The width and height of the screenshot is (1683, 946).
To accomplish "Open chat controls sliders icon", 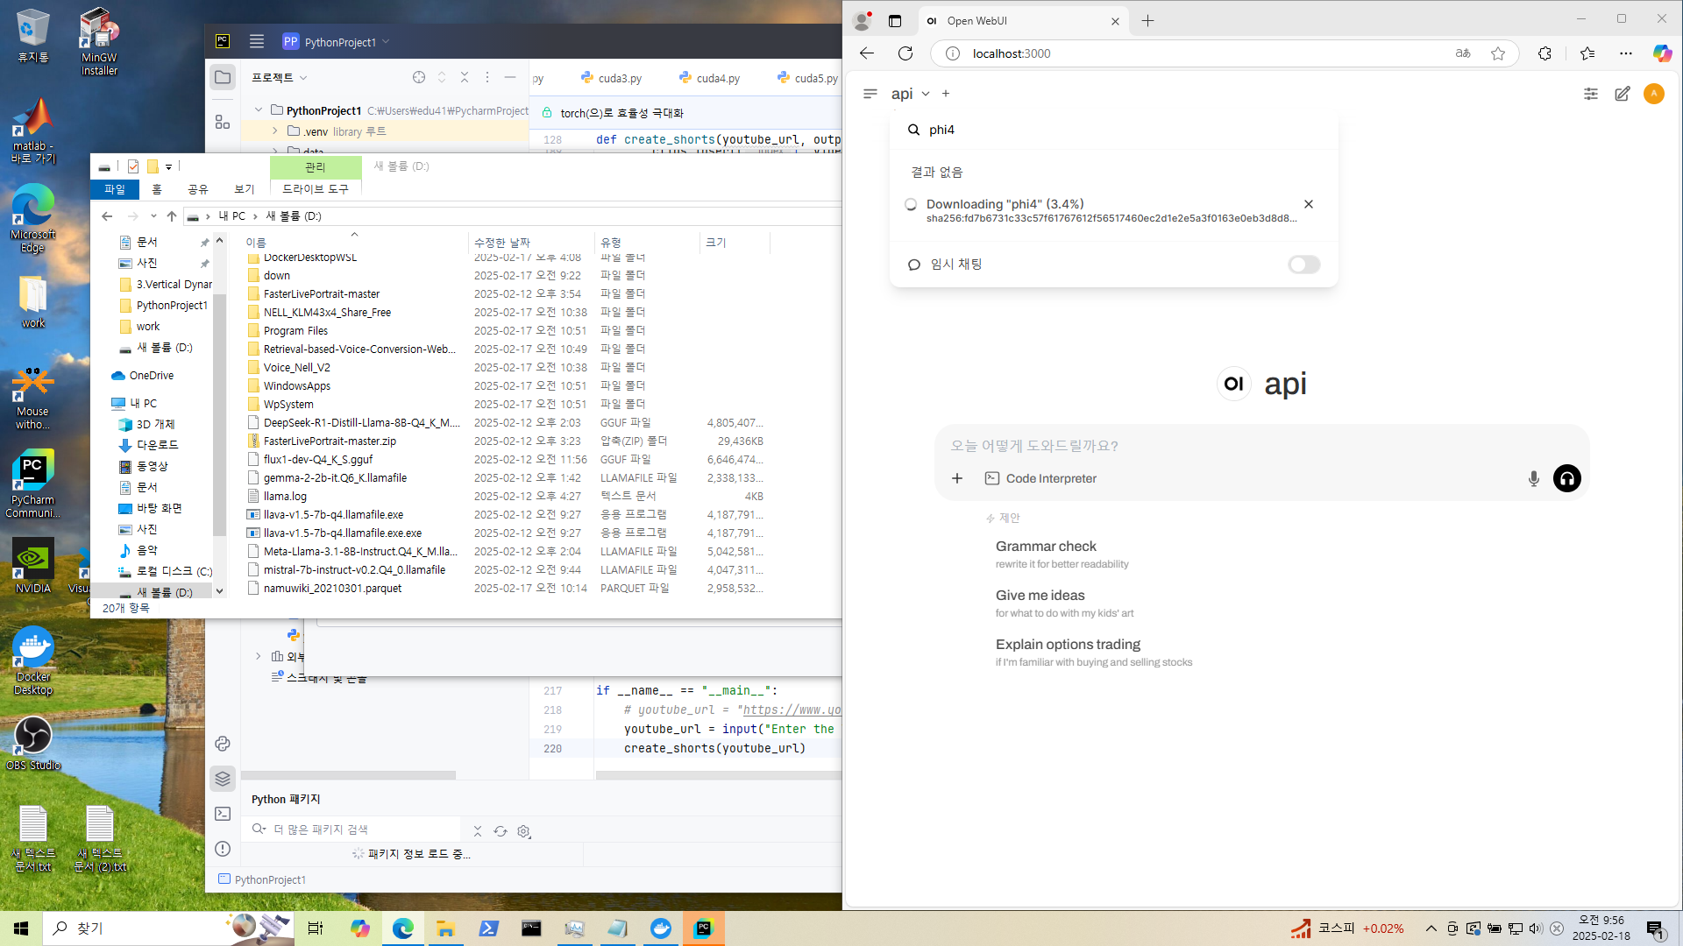I will 1590,94.
